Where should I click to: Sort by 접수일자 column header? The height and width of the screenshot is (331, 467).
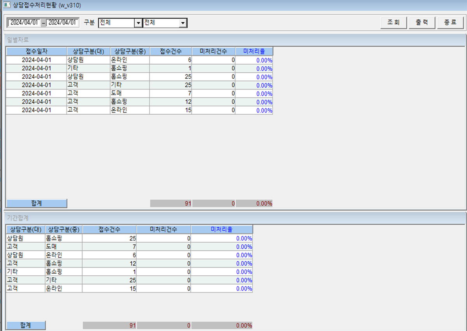tap(36, 51)
